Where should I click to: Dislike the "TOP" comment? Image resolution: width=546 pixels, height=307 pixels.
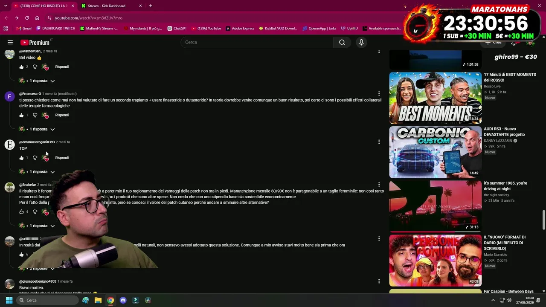click(x=35, y=158)
